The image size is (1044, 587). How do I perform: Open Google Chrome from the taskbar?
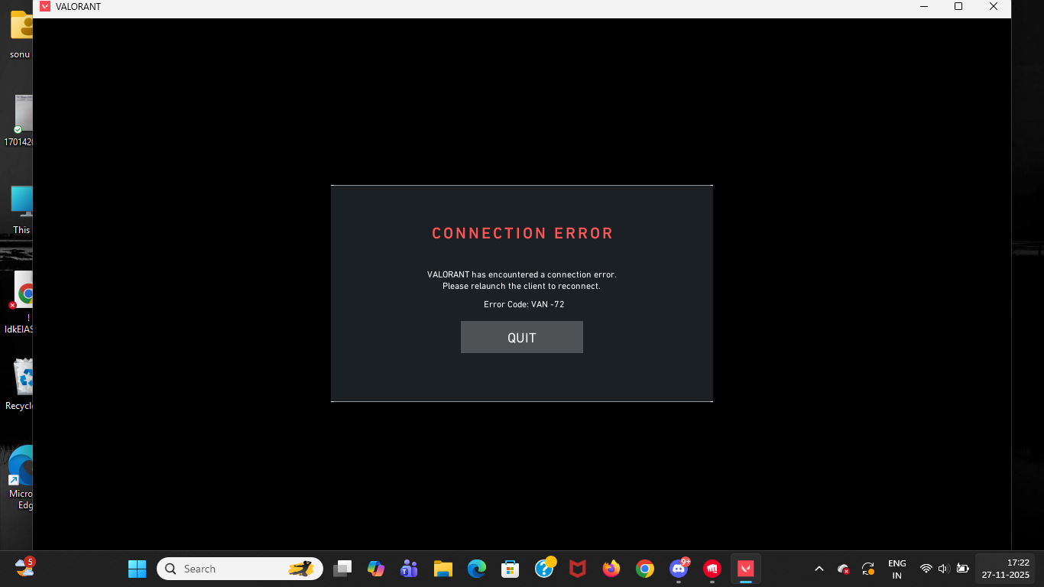coord(645,569)
